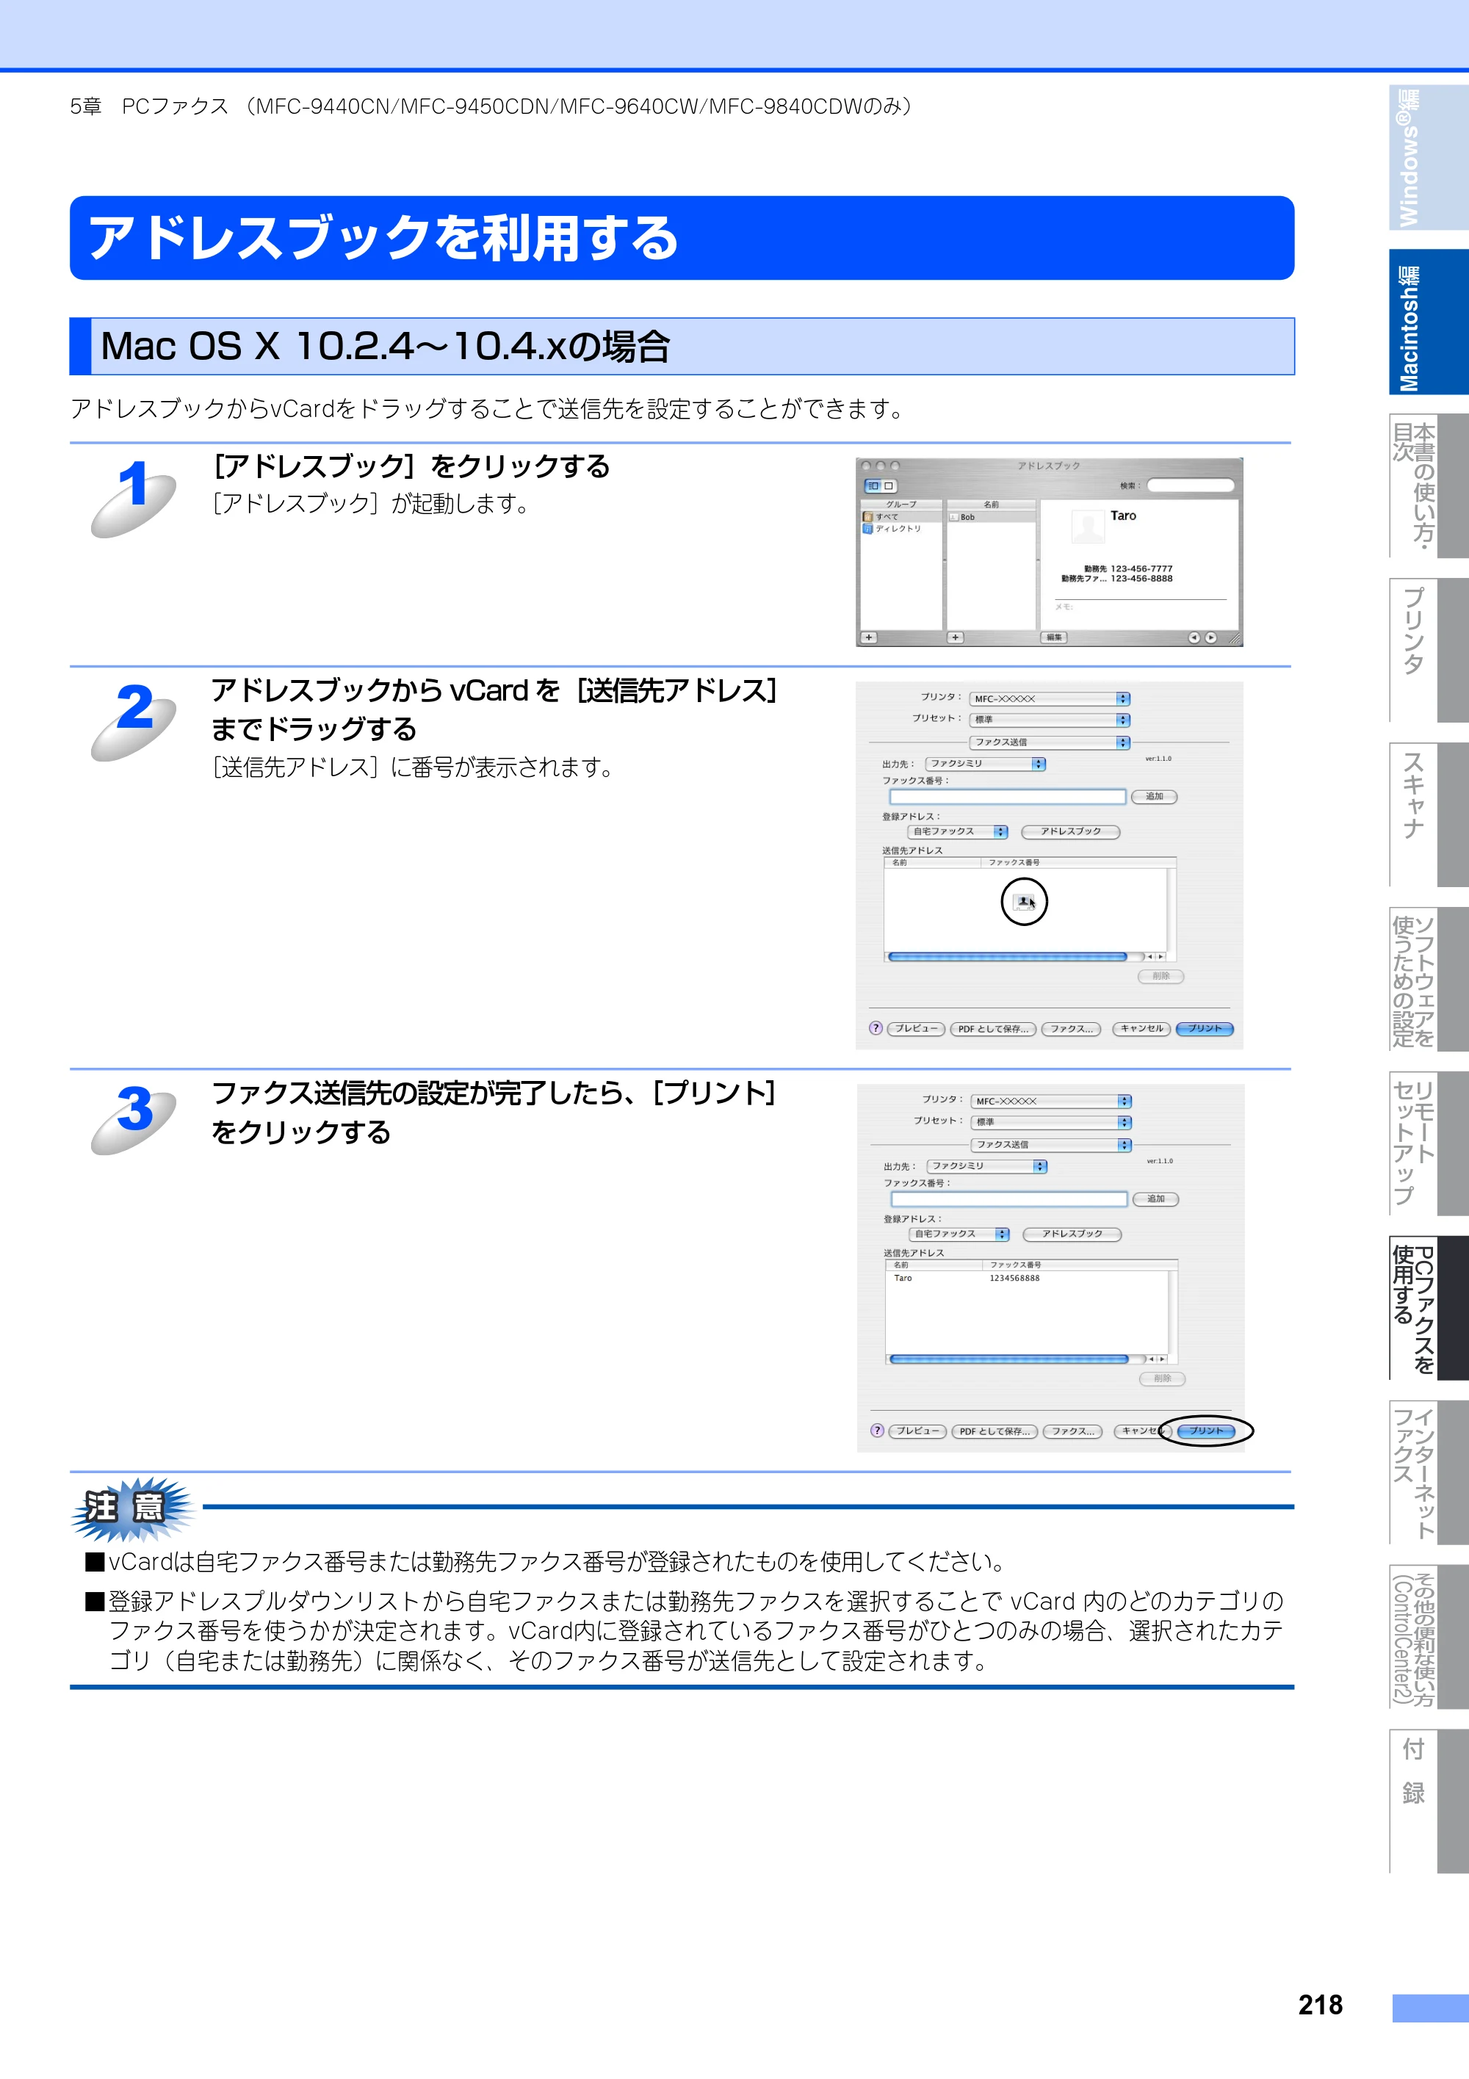
Task: Click the 検索 search field in Address Book
Action: (1190, 485)
